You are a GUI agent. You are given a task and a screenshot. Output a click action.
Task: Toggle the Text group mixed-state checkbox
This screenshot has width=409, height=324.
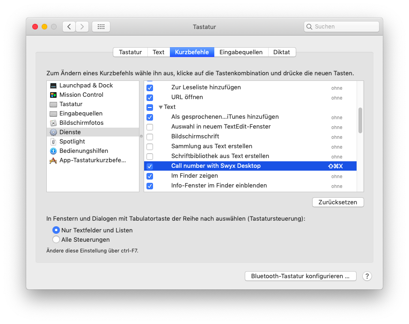point(150,108)
